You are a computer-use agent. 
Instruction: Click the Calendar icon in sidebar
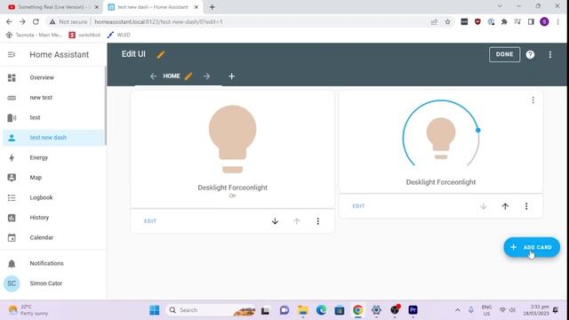[x=12, y=237]
